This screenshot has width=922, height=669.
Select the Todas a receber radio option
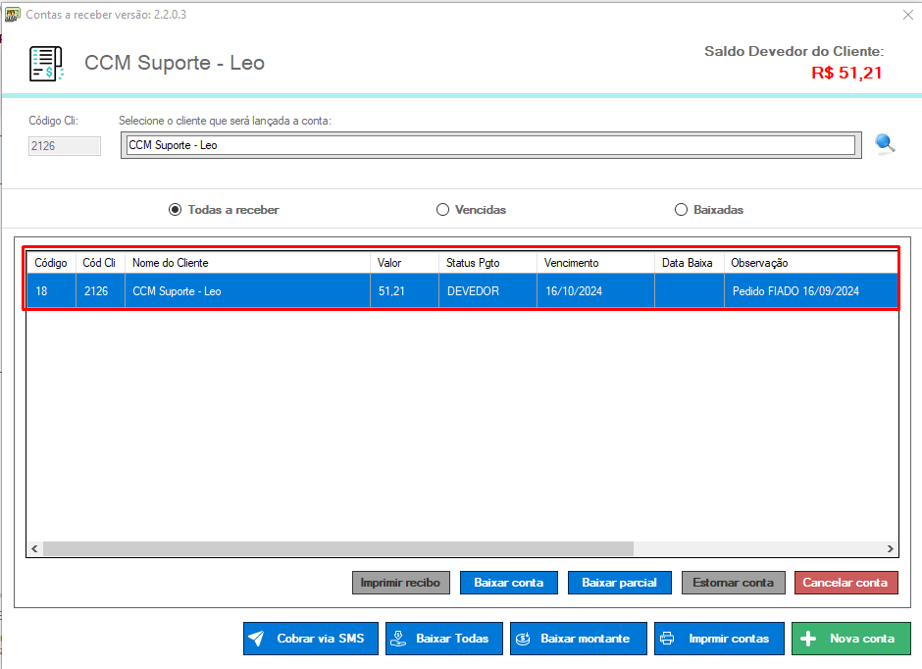(x=176, y=210)
